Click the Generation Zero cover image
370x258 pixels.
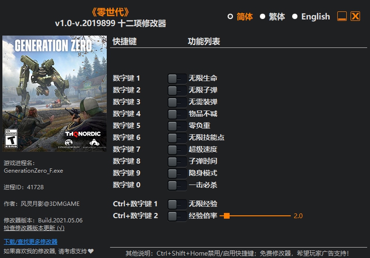point(55,93)
